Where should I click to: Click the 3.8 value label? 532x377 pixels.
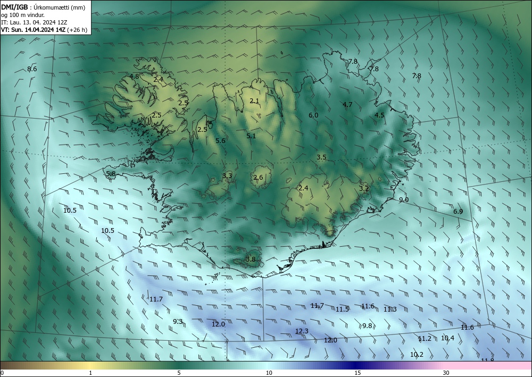tap(251, 259)
